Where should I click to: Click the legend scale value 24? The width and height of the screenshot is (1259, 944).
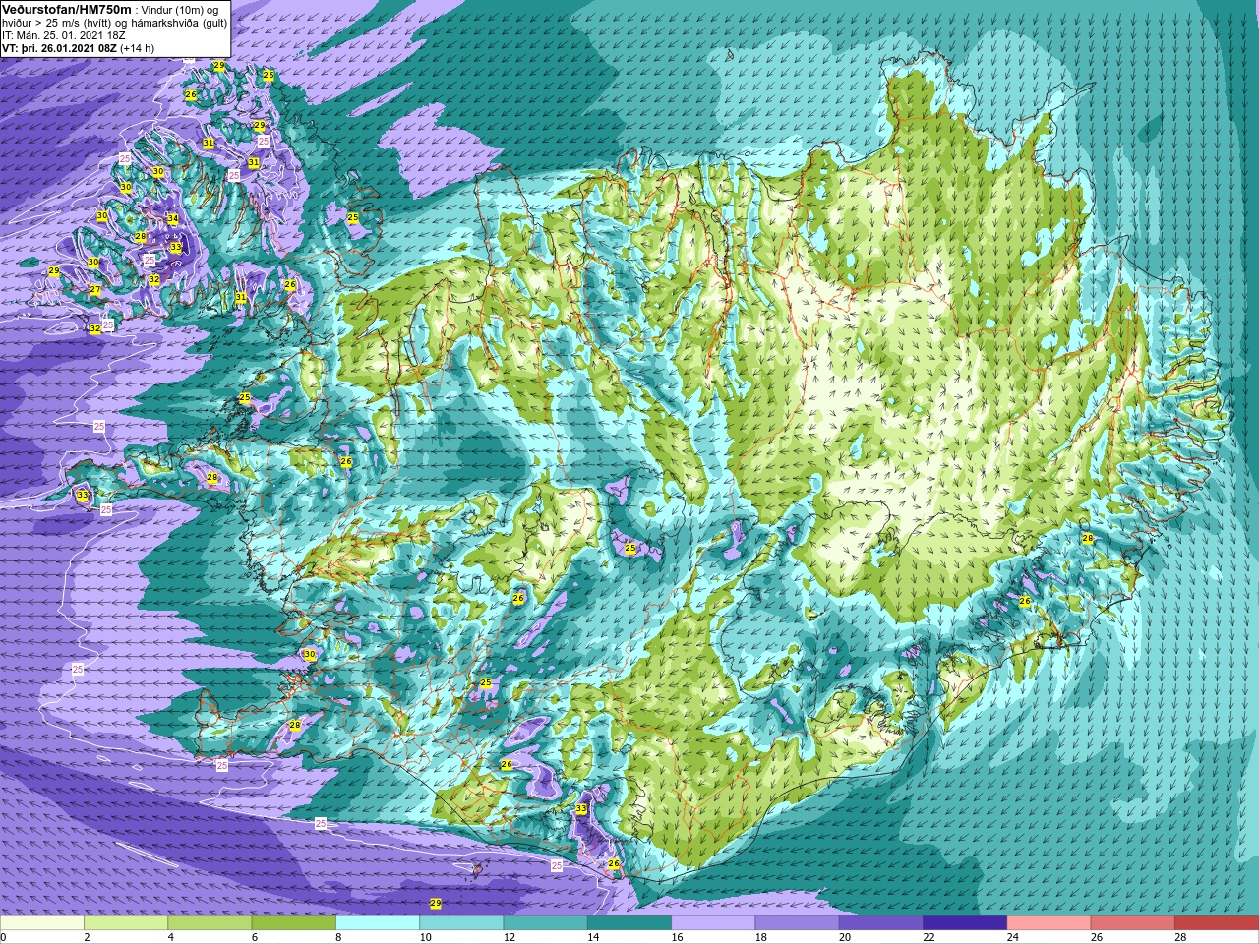coord(1013,937)
